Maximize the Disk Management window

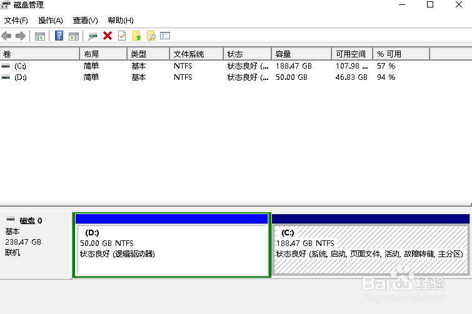coord(430,5)
